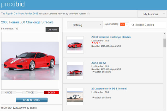Click the 'Sync Catalog' label
Screen dimensions: 167x111
tap(111, 24)
